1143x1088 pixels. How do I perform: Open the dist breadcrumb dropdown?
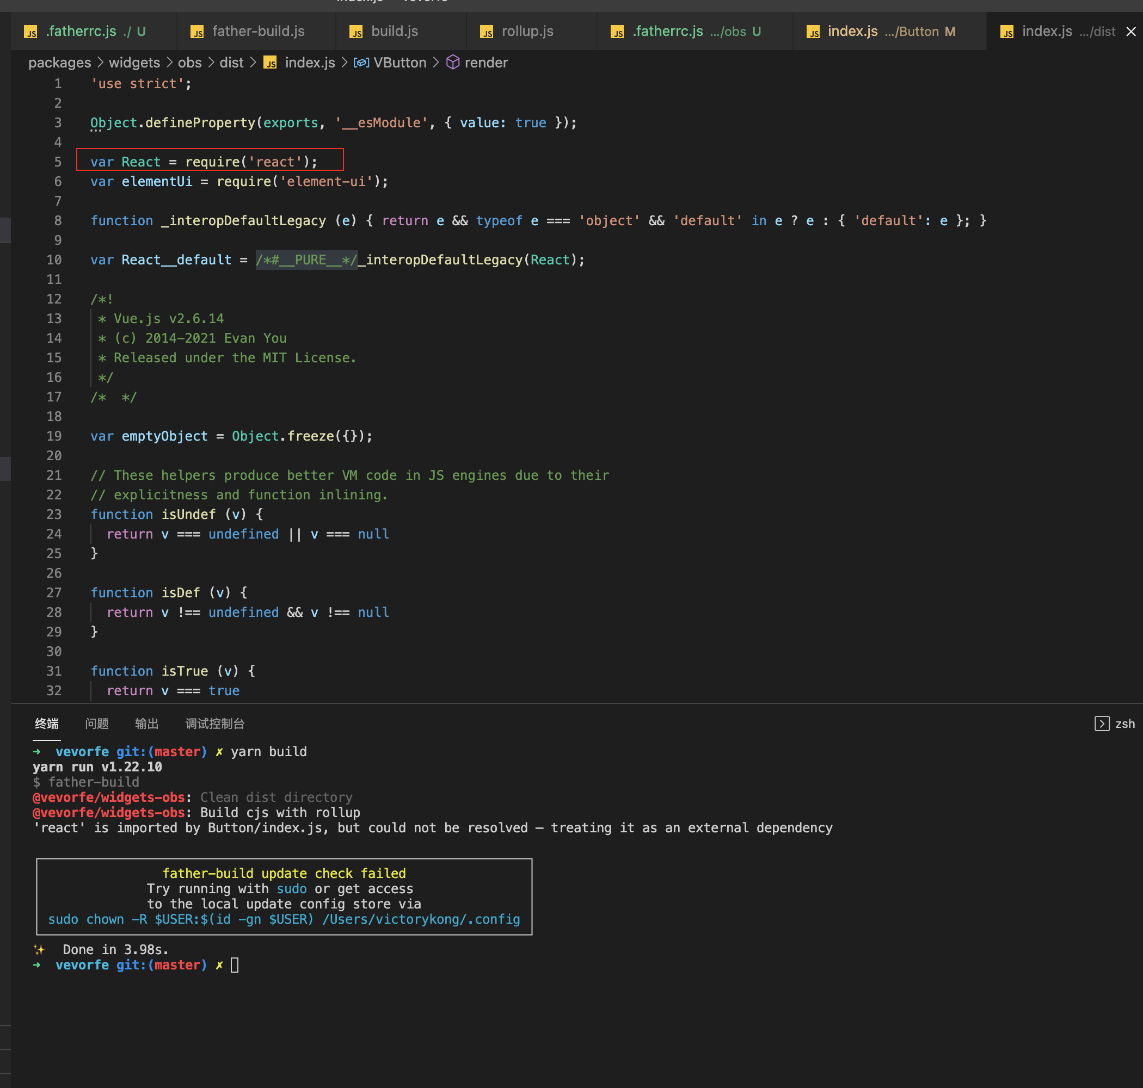[231, 62]
